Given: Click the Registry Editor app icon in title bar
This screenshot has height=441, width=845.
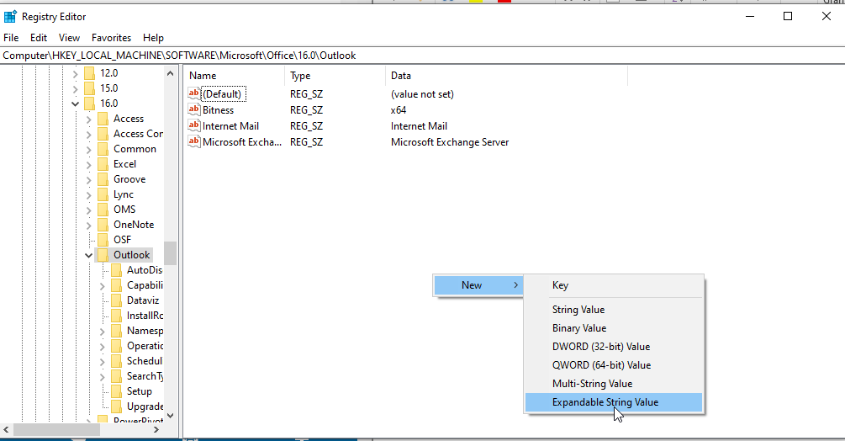Looking at the screenshot, I should pyautogui.click(x=10, y=17).
